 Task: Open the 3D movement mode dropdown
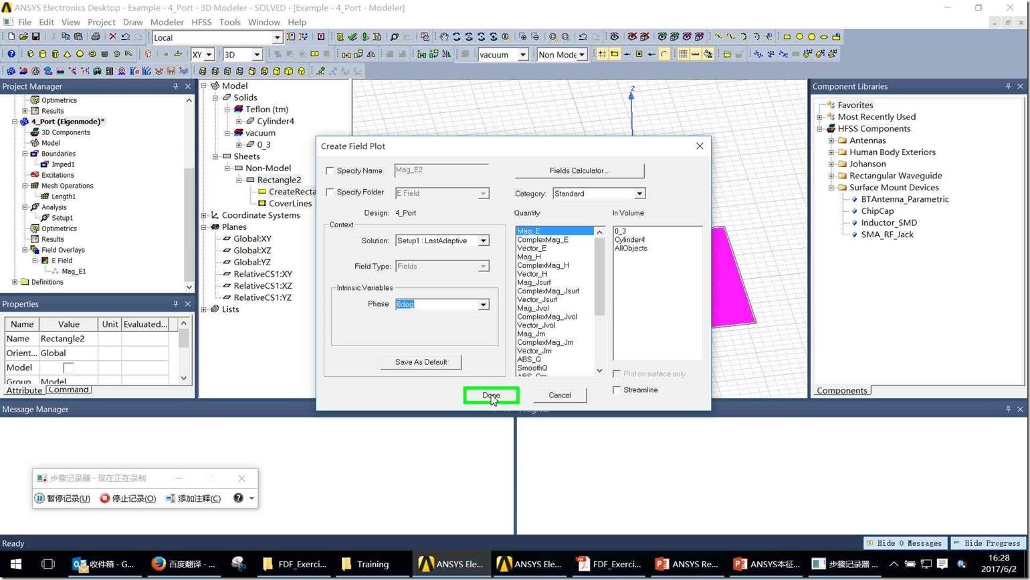point(256,55)
